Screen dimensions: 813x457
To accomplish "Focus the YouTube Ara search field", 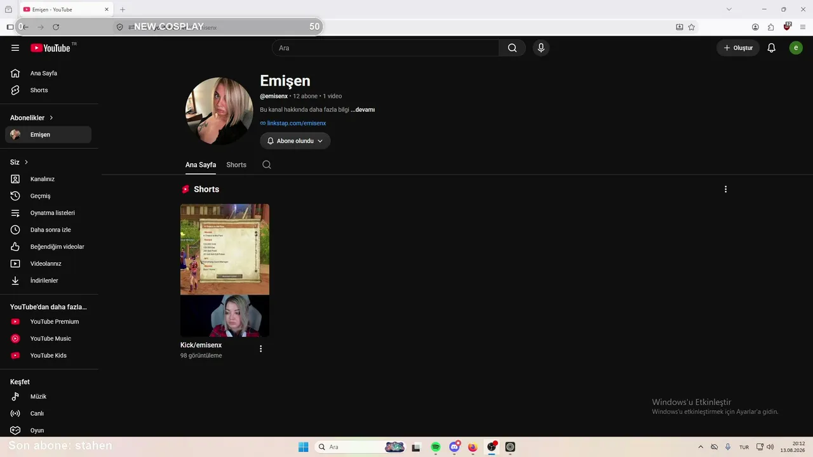I will tap(386, 48).
